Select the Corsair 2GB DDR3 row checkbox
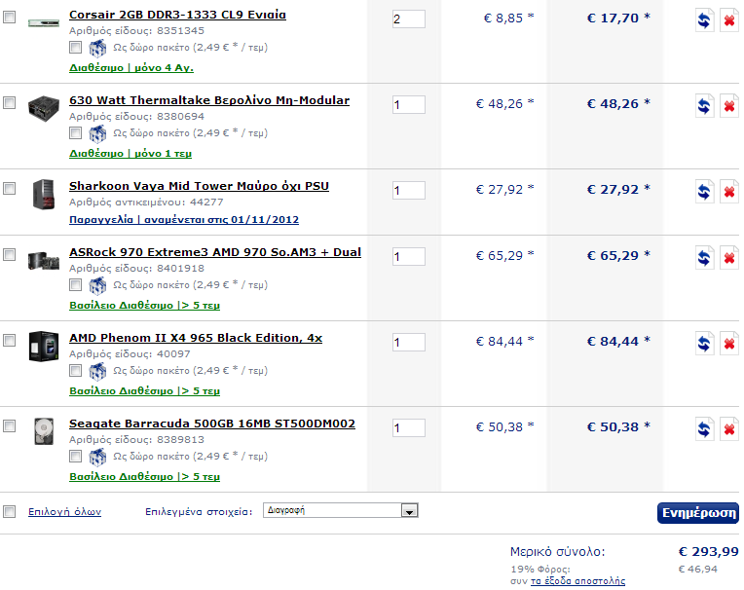The image size is (744, 590). click(x=9, y=18)
